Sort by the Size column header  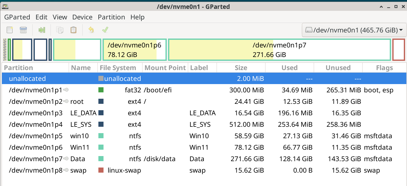pyautogui.click(x=241, y=68)
